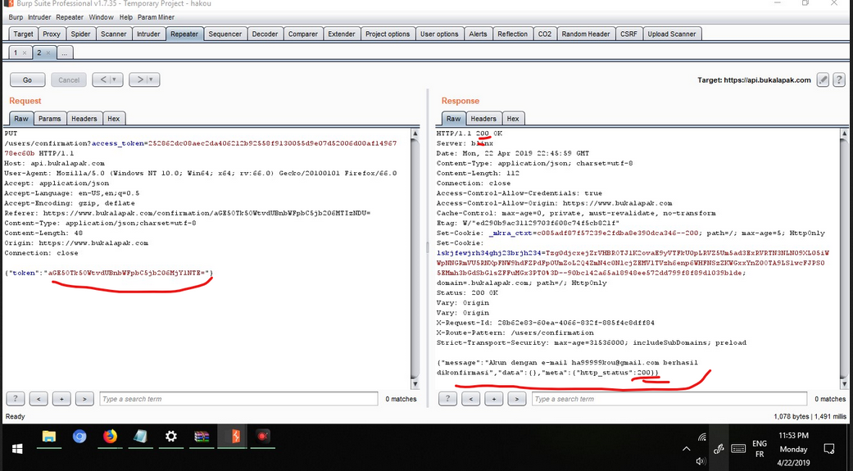Open the Param Miner menu
This screenshot has height=471, width=853.
156,17
